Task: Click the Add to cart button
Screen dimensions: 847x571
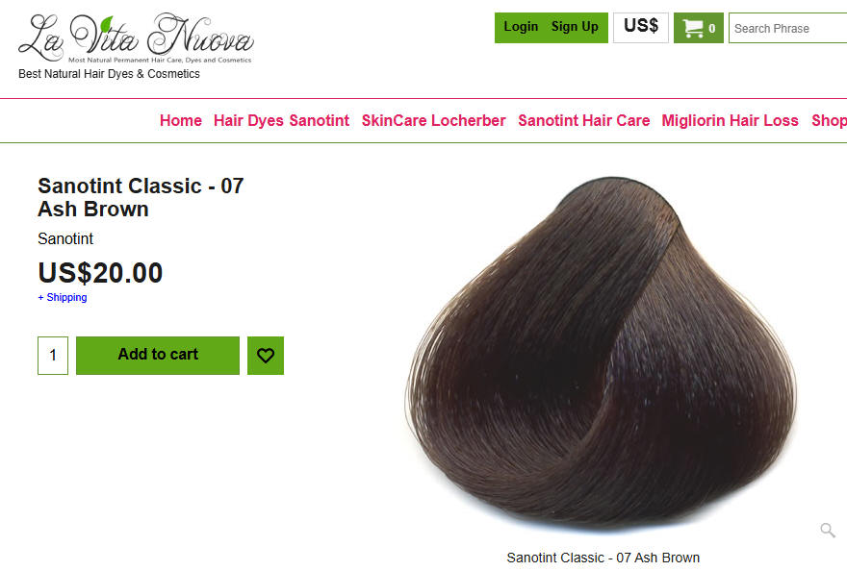Action: [x=158, y=356]
